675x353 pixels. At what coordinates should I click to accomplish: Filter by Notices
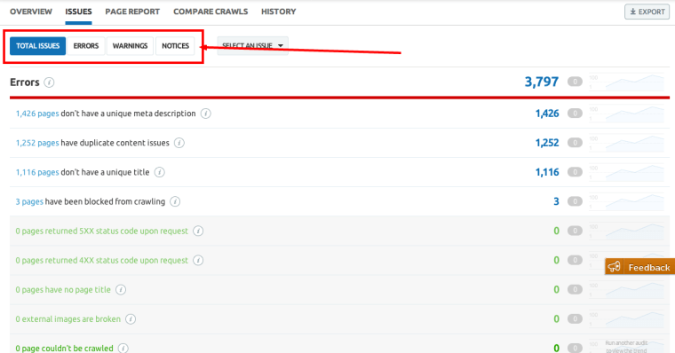click(176, 46)
